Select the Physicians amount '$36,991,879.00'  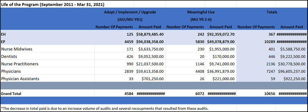(x=221, y=71)
